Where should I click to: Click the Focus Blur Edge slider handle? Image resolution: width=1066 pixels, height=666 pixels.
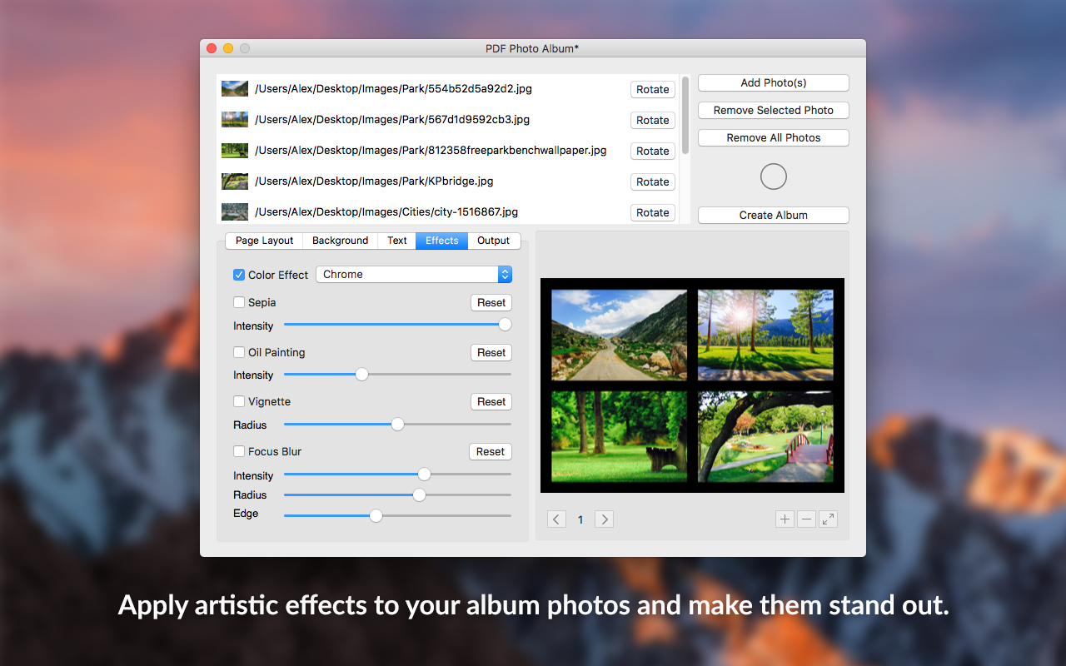376,515
